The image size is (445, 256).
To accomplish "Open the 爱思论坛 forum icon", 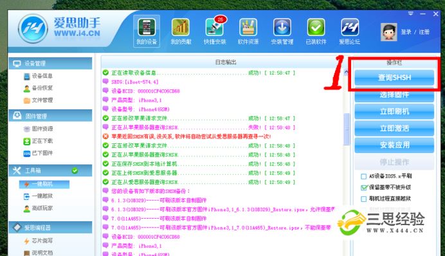I will [x=350, y=31].
